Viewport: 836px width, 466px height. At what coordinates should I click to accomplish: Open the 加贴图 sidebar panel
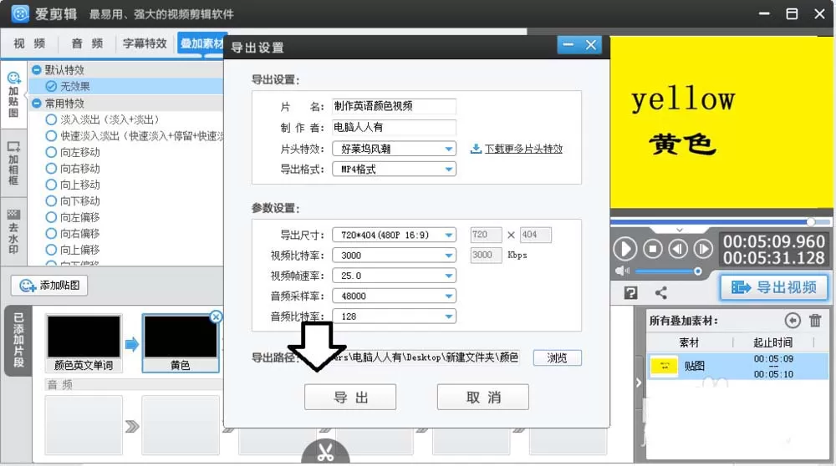13,95
